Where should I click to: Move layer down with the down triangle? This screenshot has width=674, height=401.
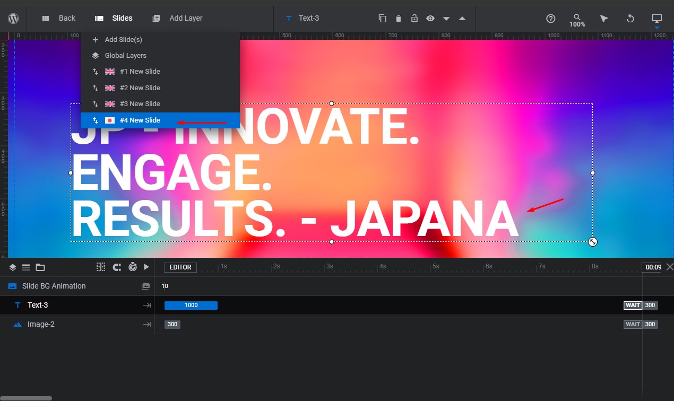[x=446, y=19]
